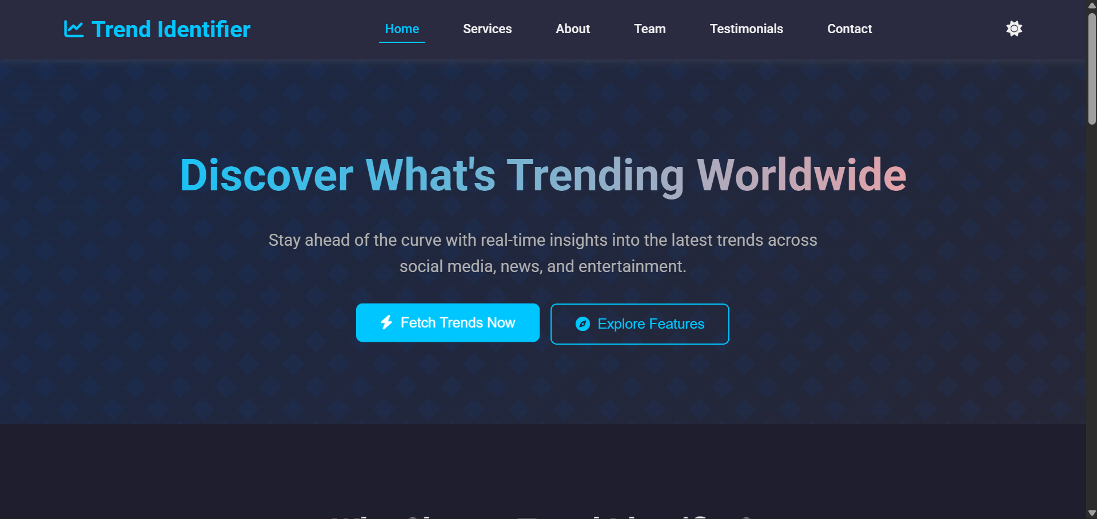The image size is (1097, 519).
Task: Click the scrollbar up arrow
Action: (1092, 5)
